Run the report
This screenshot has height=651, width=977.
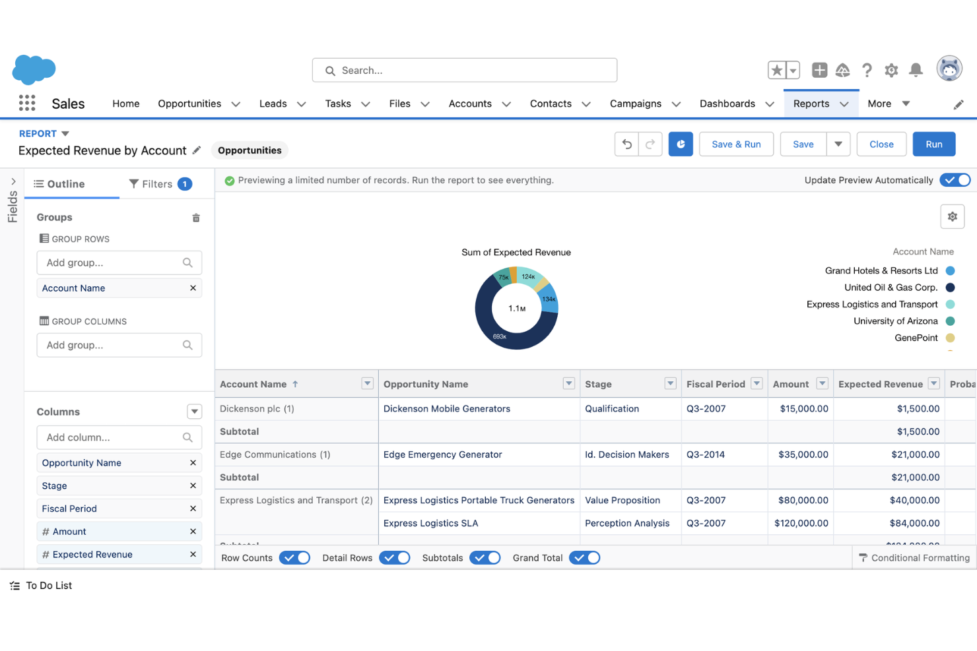[933, 144]
